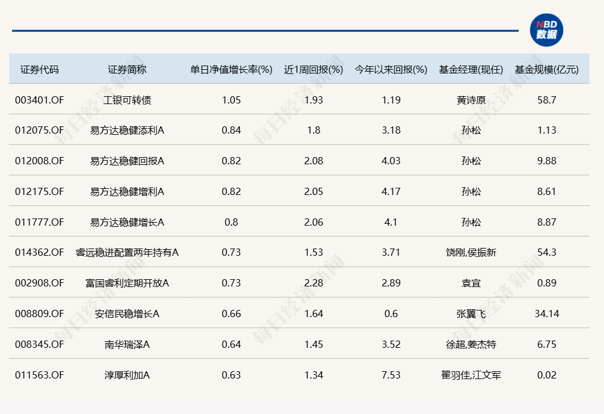Select year-to-date return 7.53
604x414 pixels.
click(x=391, y=375)
